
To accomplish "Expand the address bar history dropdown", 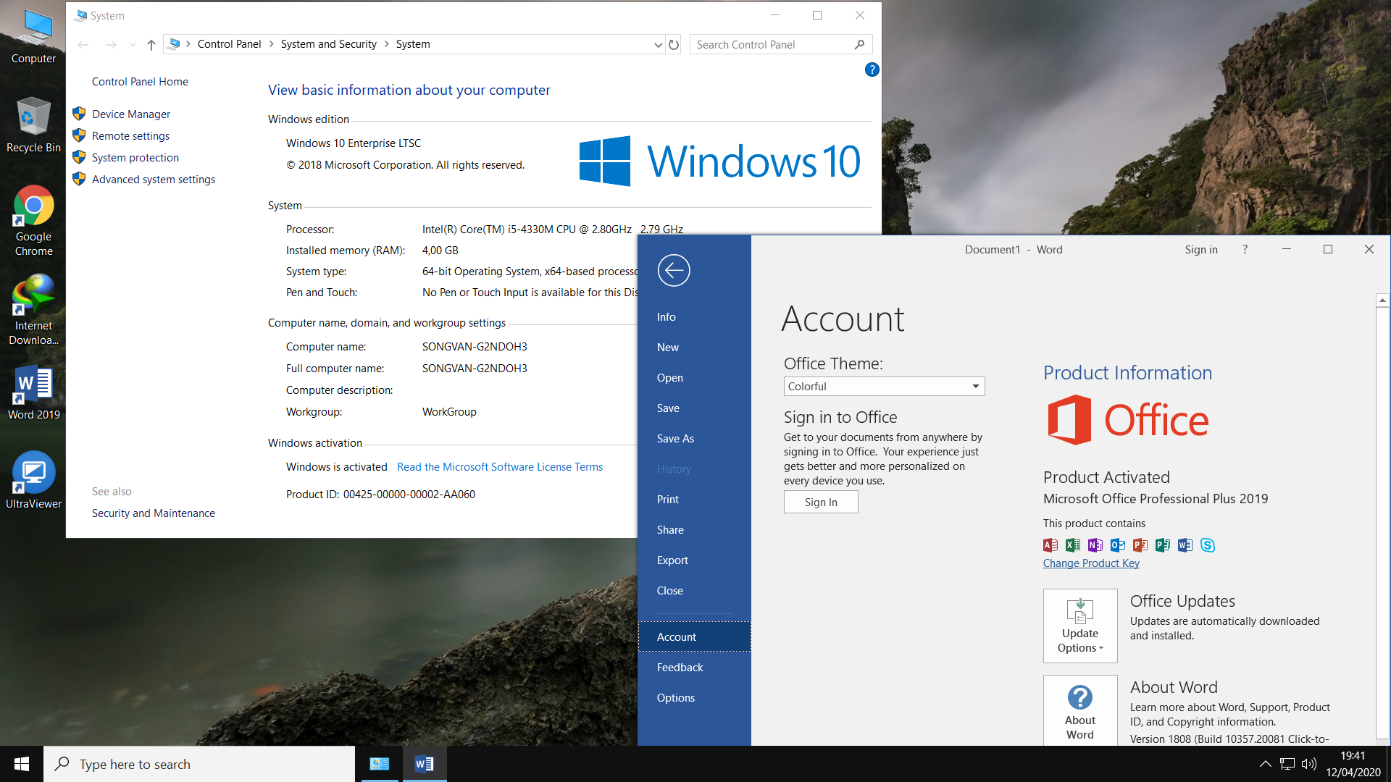I will click(x=658, y=45).
